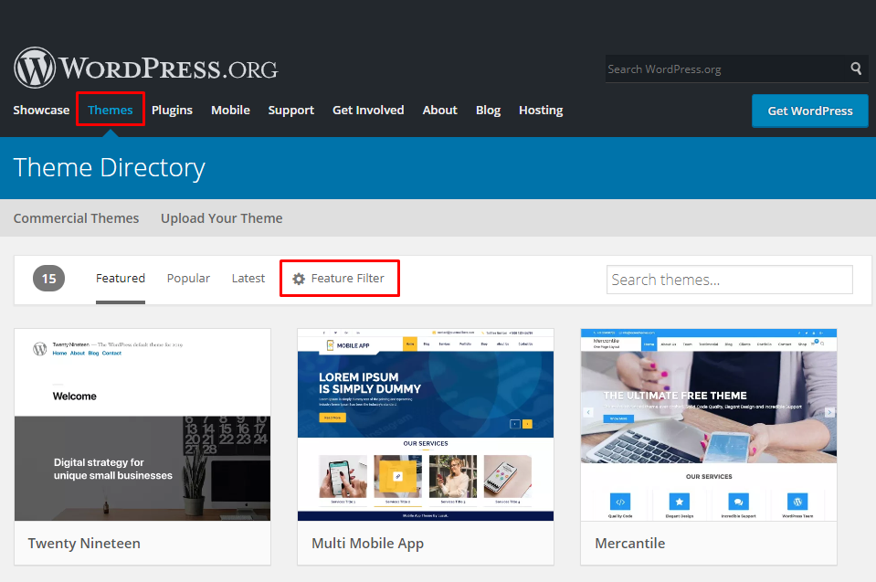Click the Get WordPress button
Viewport: 876px width, 582px height.
(810, 111)
